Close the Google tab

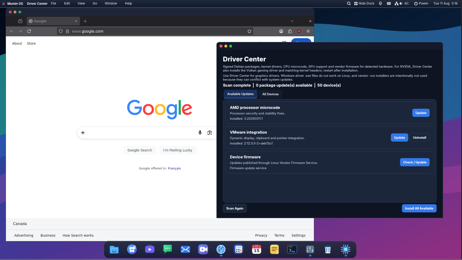(x=76, y=21)
